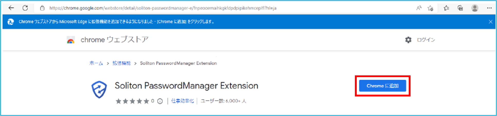This screenshot has height=116, width=497.
Task: Open the 仕事効率化 category link
Action: tap(182, 101)
